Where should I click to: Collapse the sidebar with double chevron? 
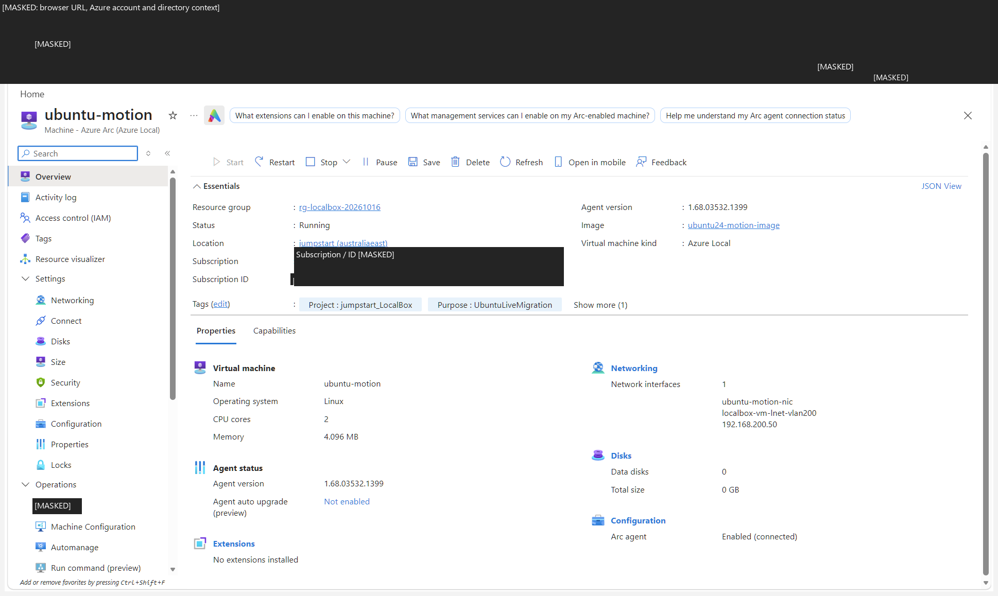click(167, 153)
